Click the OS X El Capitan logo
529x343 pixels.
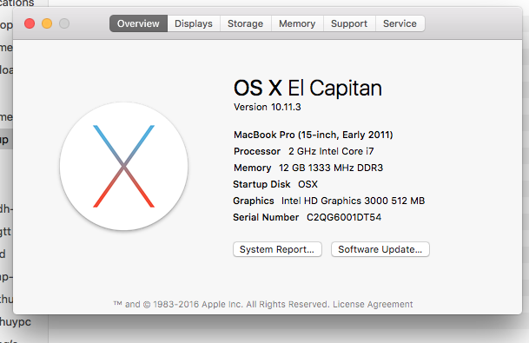tap(124, 166)
